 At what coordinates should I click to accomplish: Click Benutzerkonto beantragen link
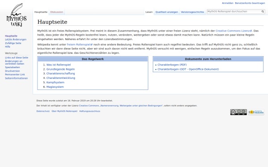pos(250,3)
